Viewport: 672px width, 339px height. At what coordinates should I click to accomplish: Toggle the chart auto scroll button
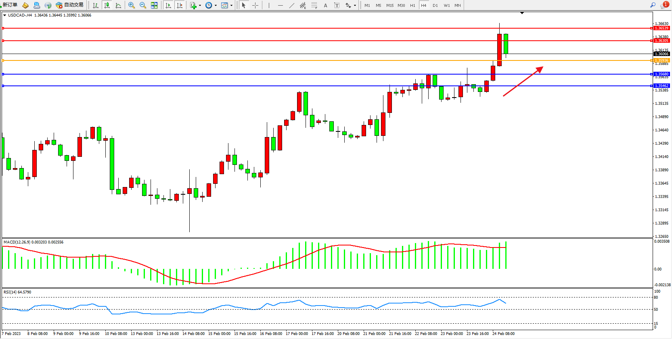168,5
